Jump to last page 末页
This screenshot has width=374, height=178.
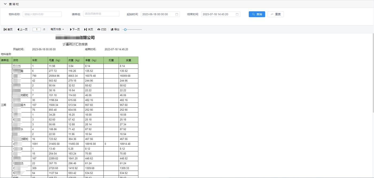tap(88, 30)
